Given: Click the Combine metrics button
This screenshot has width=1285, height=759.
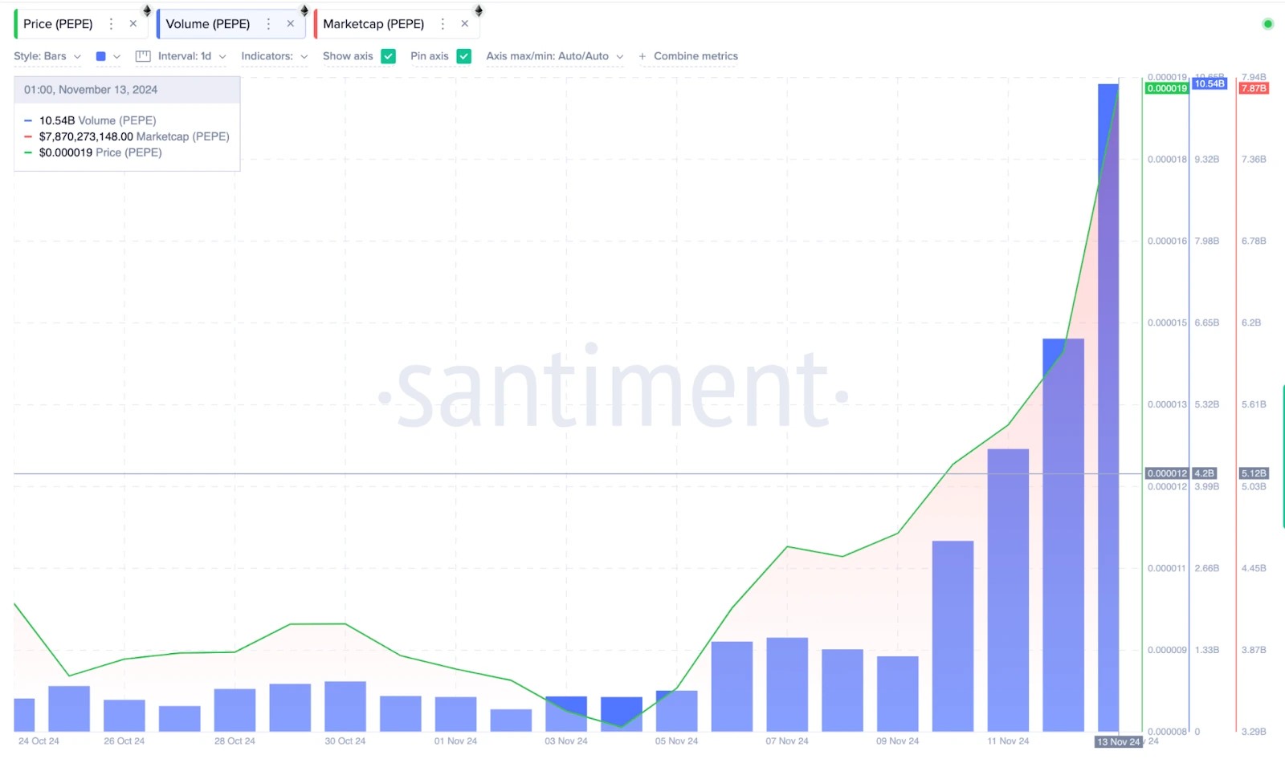Looking at the screenshot, I should [x=696, y=56].
